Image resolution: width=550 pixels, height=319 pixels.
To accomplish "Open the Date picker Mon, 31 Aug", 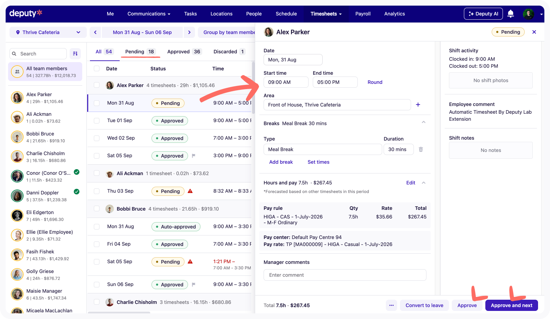I will pos(293,60).
